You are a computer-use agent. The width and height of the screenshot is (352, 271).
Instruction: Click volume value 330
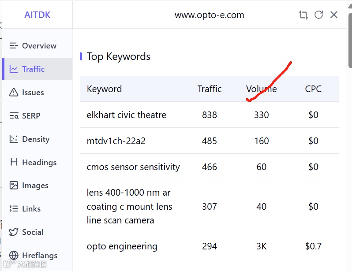(x=261, y=115)
